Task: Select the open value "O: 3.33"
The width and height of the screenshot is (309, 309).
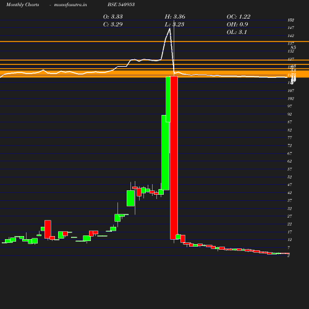Action: (113, 17)
